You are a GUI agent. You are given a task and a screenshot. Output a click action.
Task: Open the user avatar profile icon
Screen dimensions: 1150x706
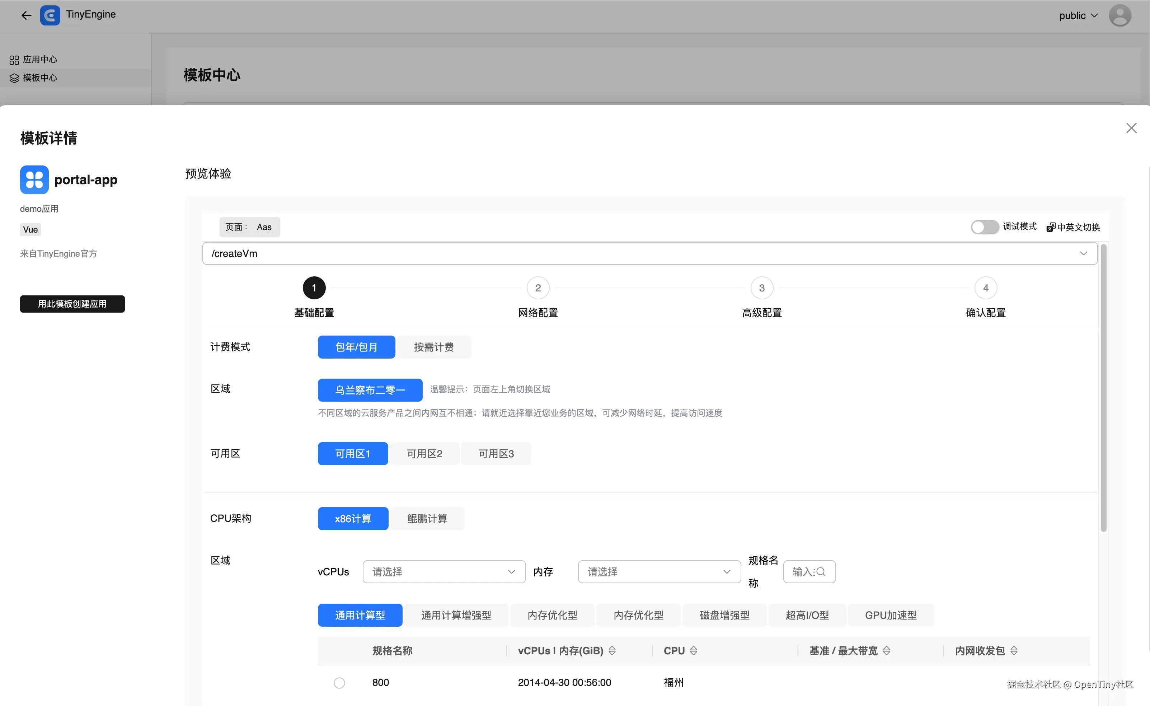1120,15
